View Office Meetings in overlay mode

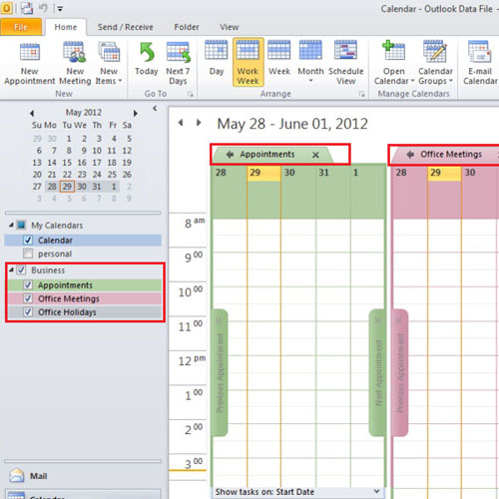410,155
